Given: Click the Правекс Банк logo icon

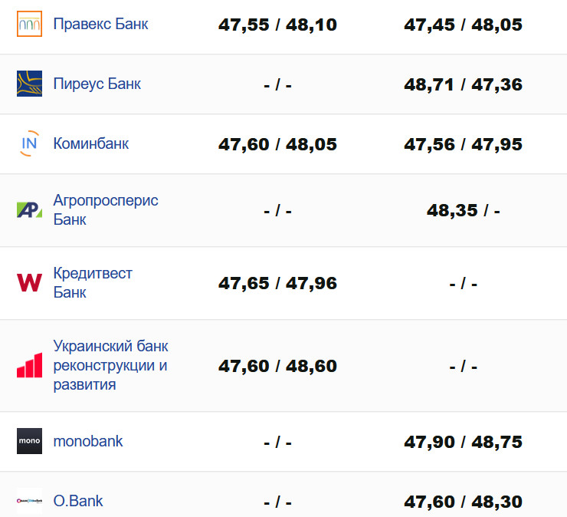Looking at the screenshot, I should tap(29, 25).
